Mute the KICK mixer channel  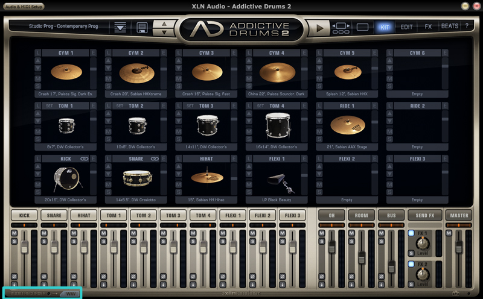pos(14,233)
